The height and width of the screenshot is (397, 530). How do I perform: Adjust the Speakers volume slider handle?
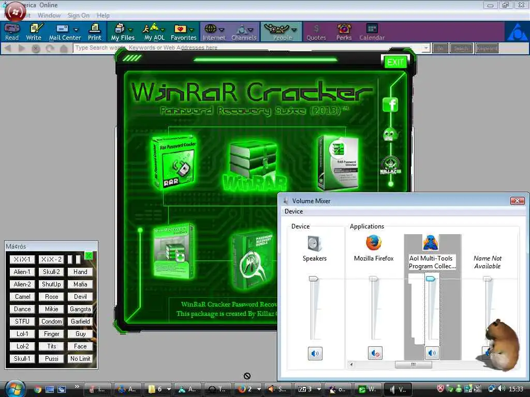point(313,279)
